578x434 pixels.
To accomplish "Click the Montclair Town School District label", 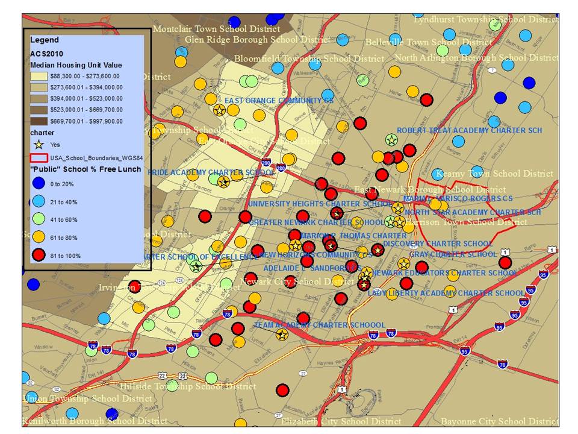I will (x=216, y=29).
